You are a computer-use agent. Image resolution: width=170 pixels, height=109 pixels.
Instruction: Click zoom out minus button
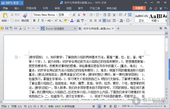click(132, 106)
